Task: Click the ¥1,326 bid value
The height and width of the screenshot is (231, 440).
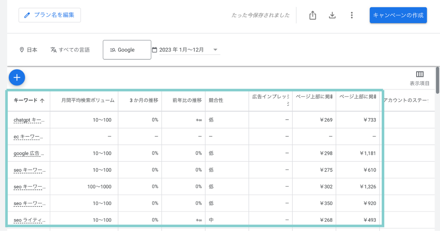Action: [367, 187]
